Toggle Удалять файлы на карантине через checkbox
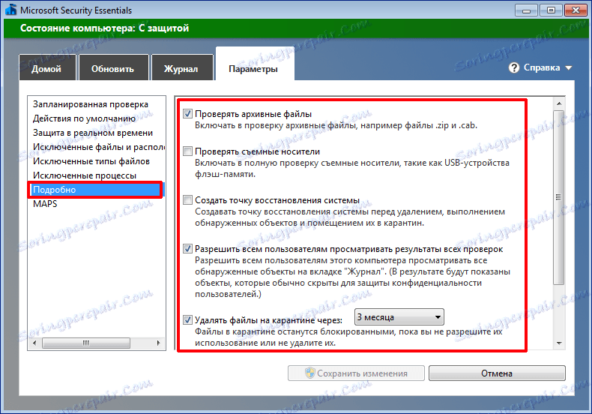Screen dimensions: 592x414 tap(187, 320)
